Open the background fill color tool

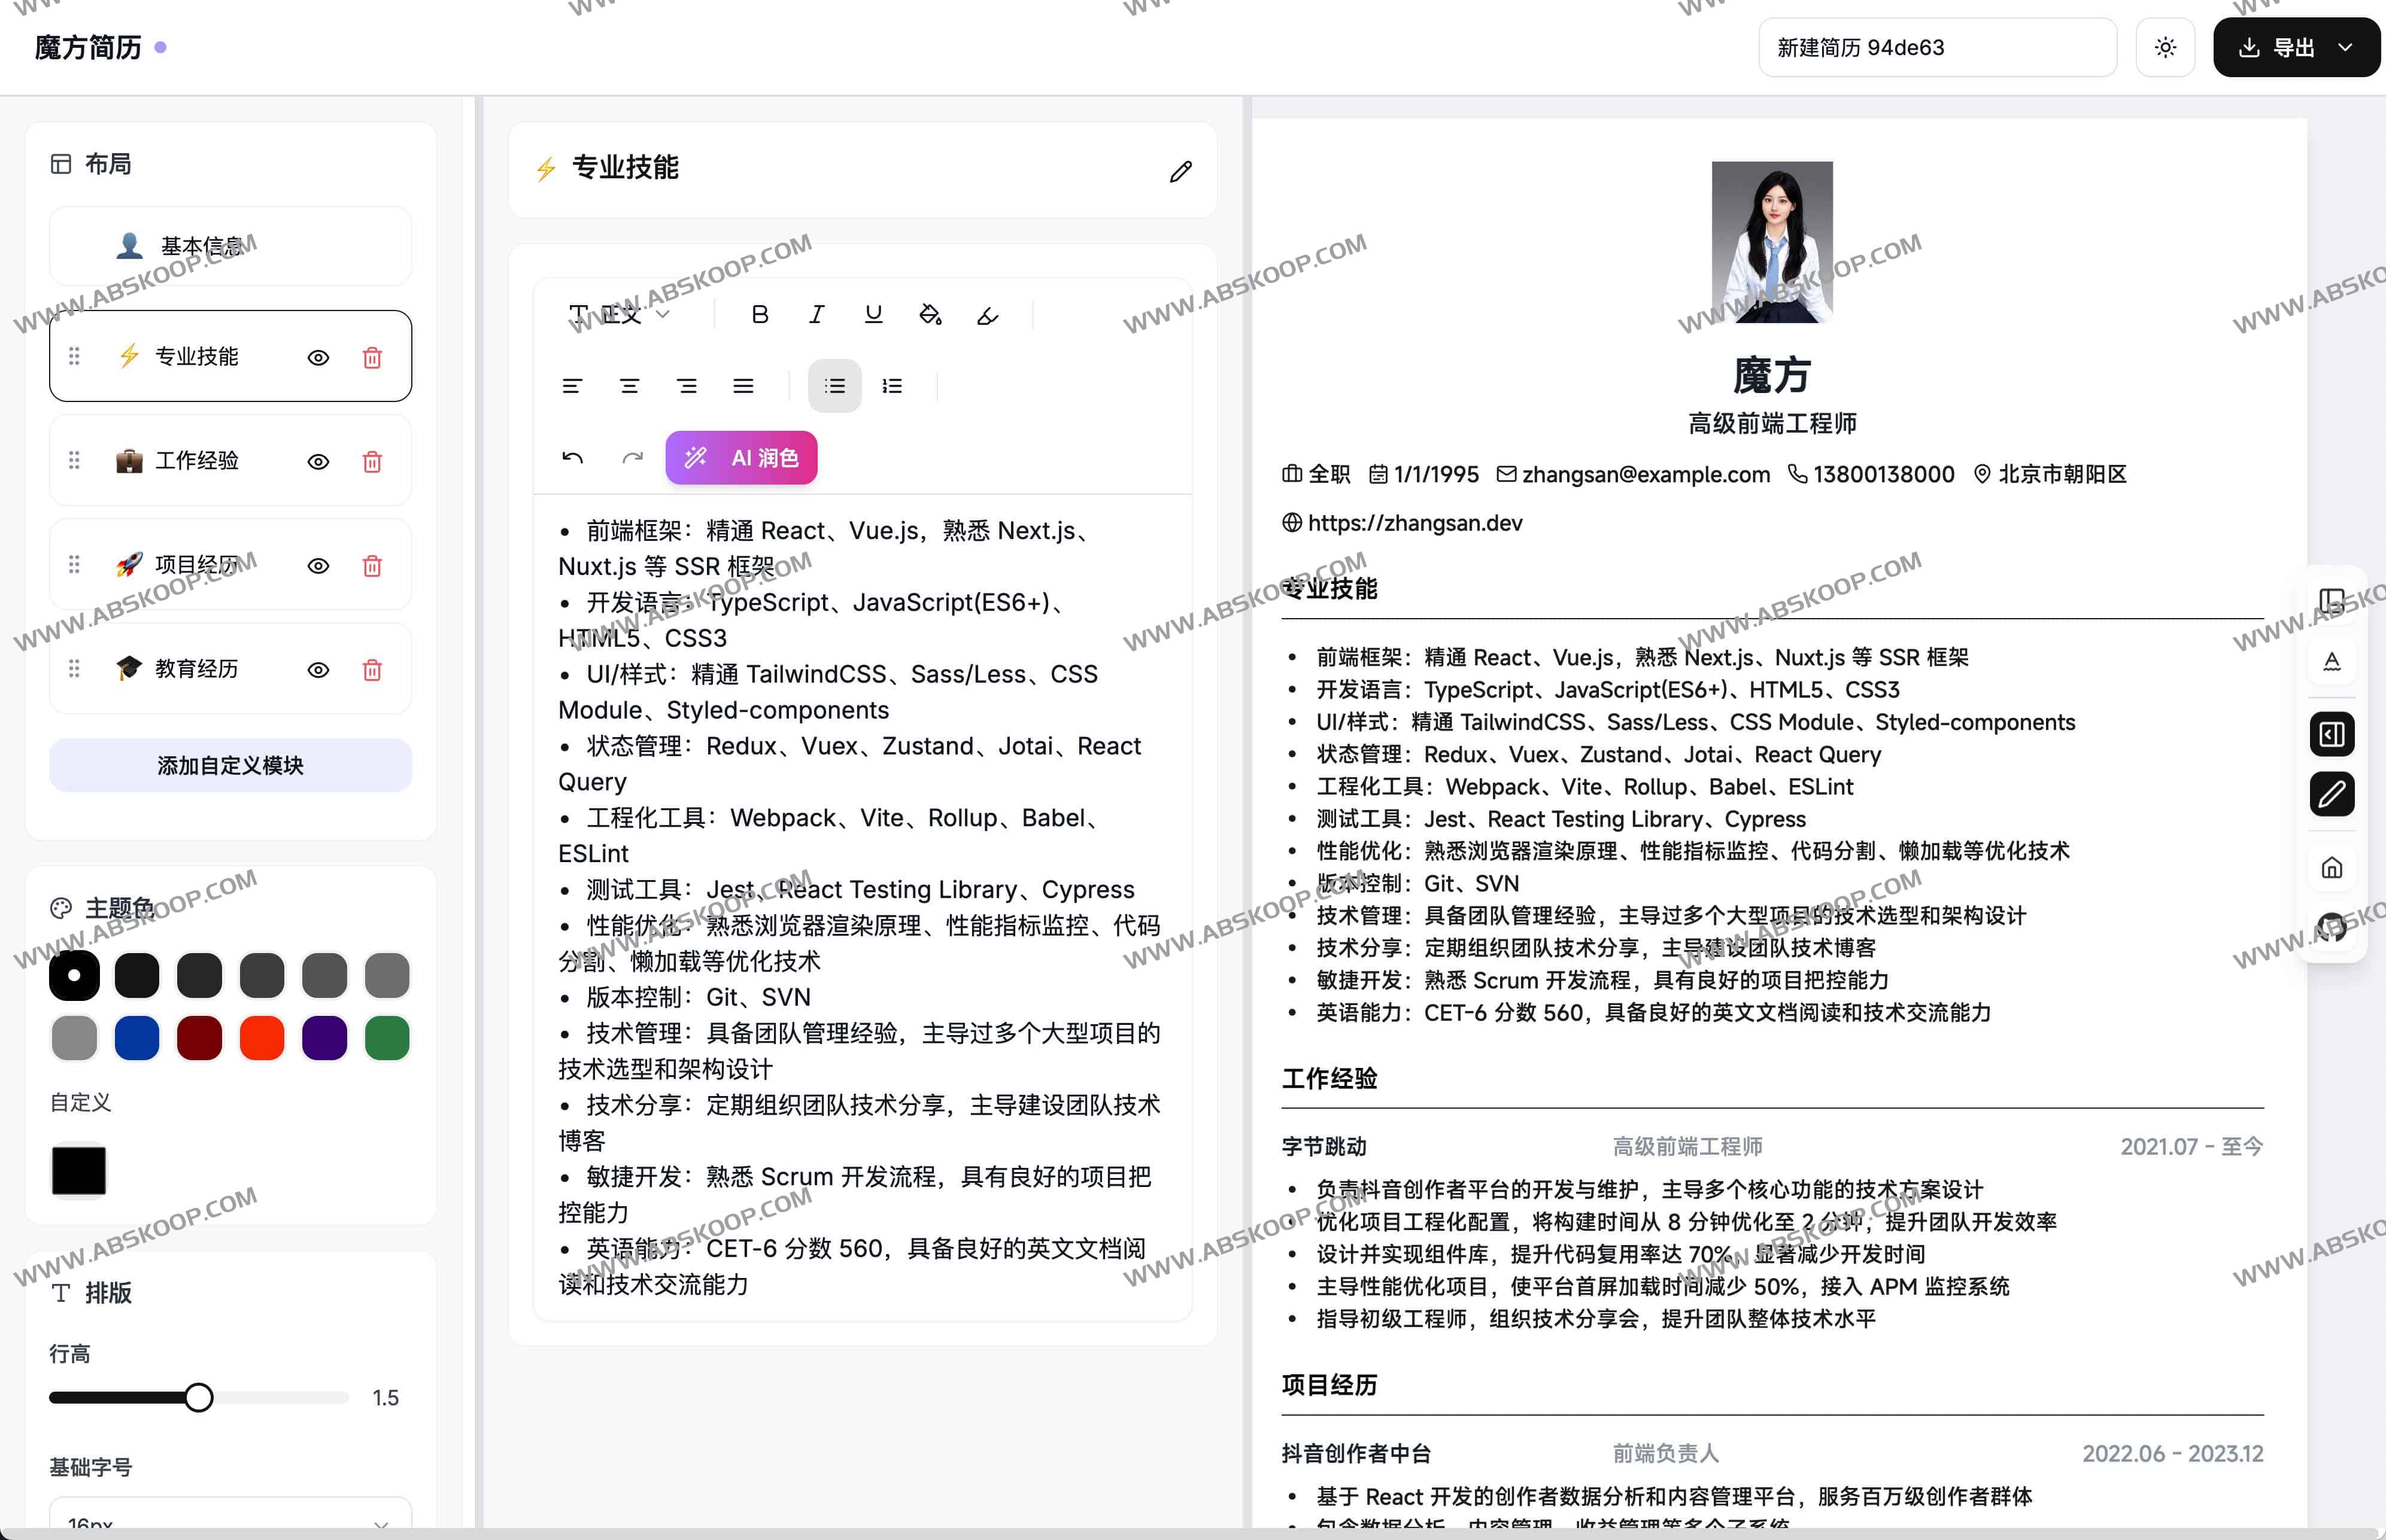[x=930, y=314]
